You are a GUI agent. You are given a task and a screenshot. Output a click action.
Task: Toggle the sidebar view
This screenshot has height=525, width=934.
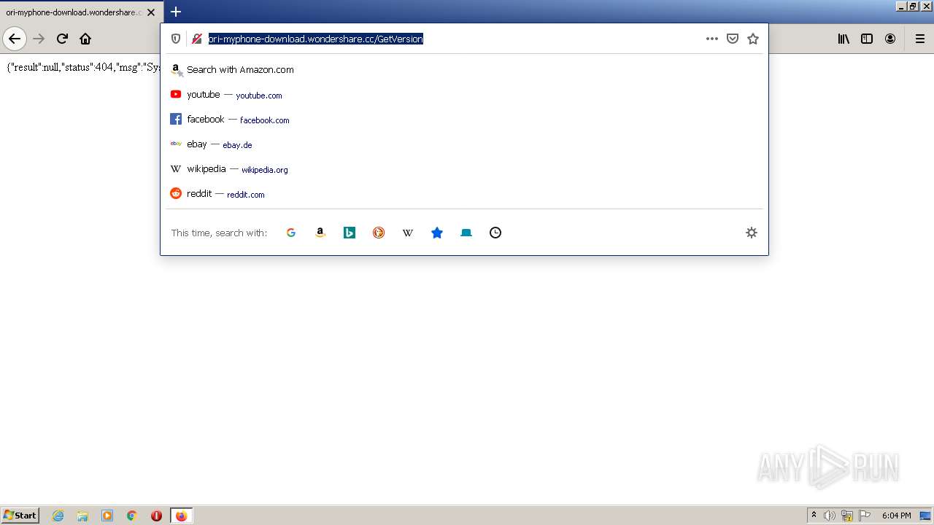pyautogui.click(x=867, y=39)
